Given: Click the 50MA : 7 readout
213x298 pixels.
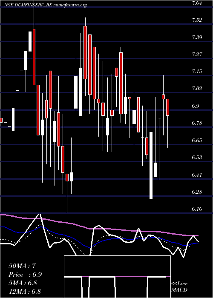Looking at the screenshot, I should coord(22,266).
